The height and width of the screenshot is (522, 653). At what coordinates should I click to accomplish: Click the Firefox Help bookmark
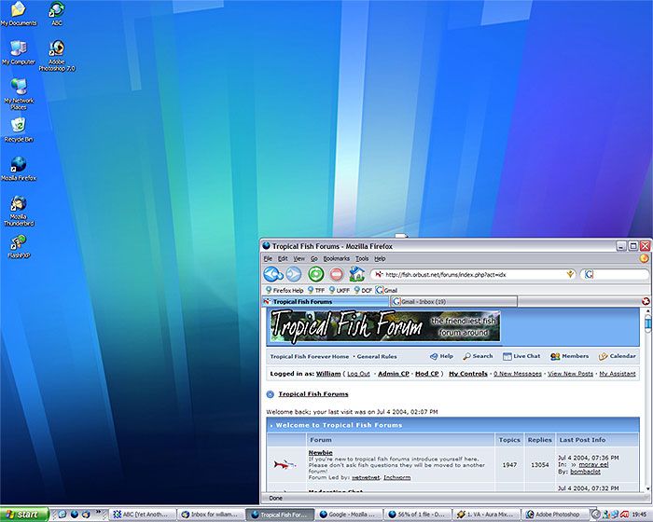285,290
